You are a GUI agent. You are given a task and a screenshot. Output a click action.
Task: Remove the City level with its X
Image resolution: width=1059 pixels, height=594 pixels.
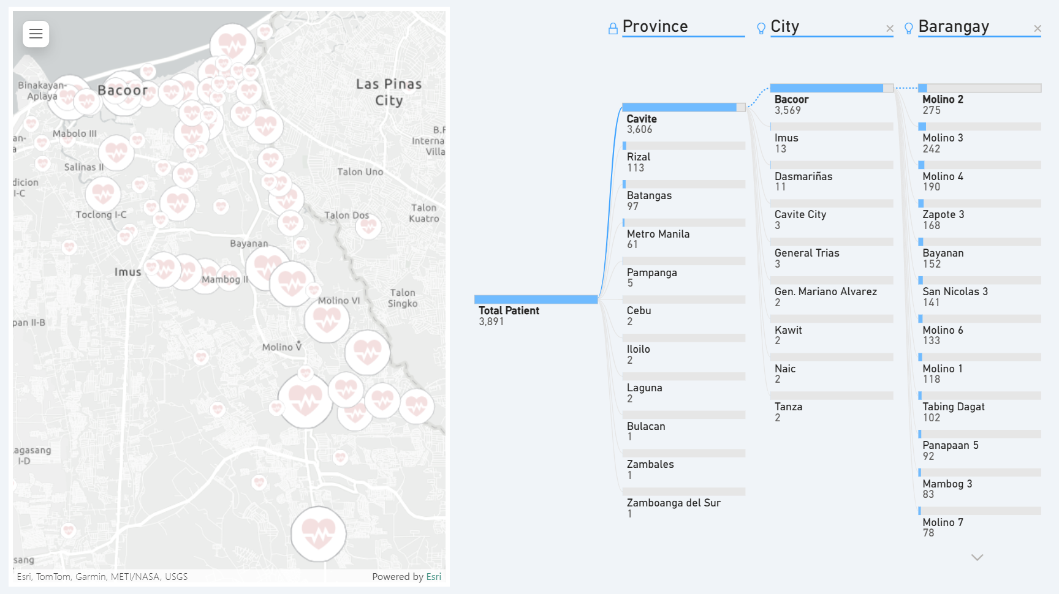tap(889, 29)
